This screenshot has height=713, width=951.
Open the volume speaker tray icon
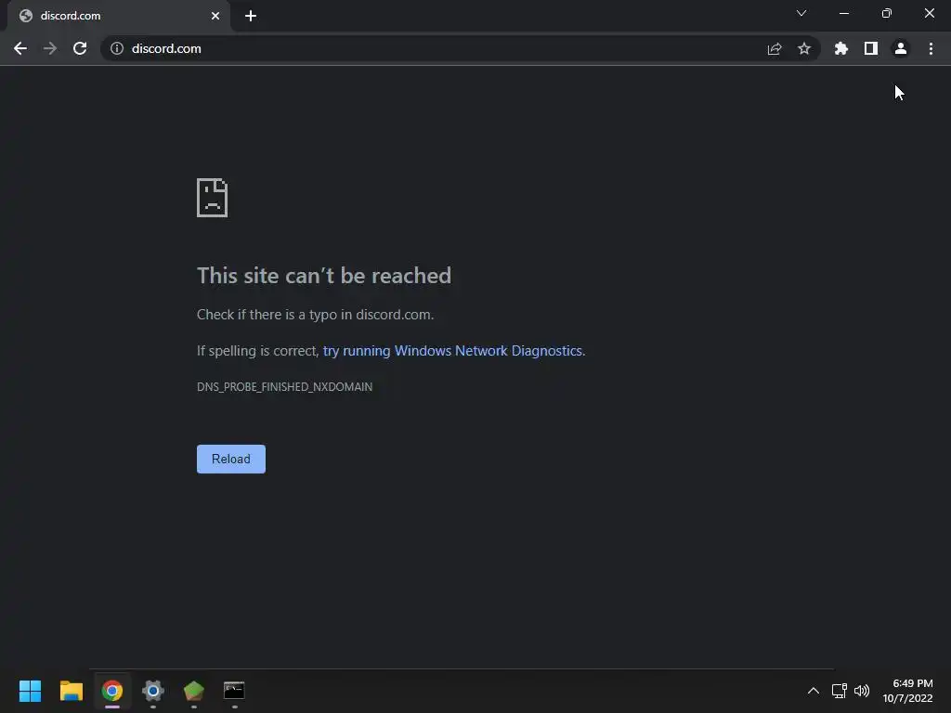[x=862, y=691]
